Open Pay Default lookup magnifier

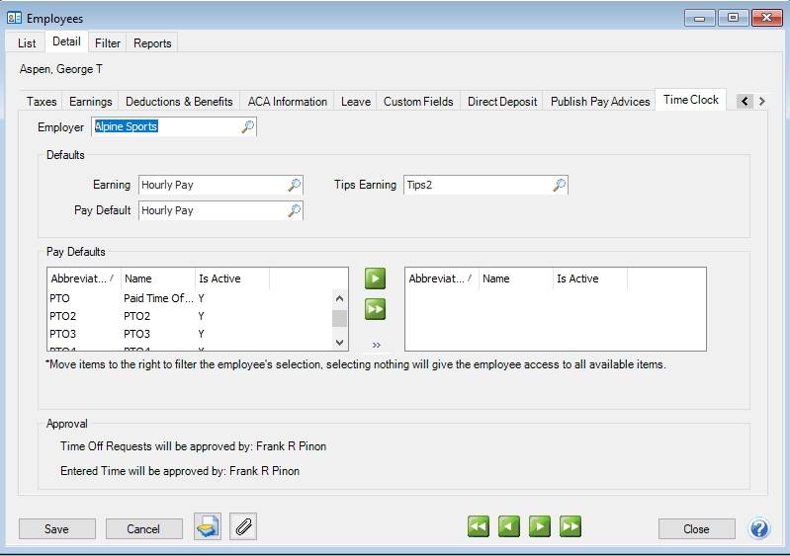(x=294, y=210)
